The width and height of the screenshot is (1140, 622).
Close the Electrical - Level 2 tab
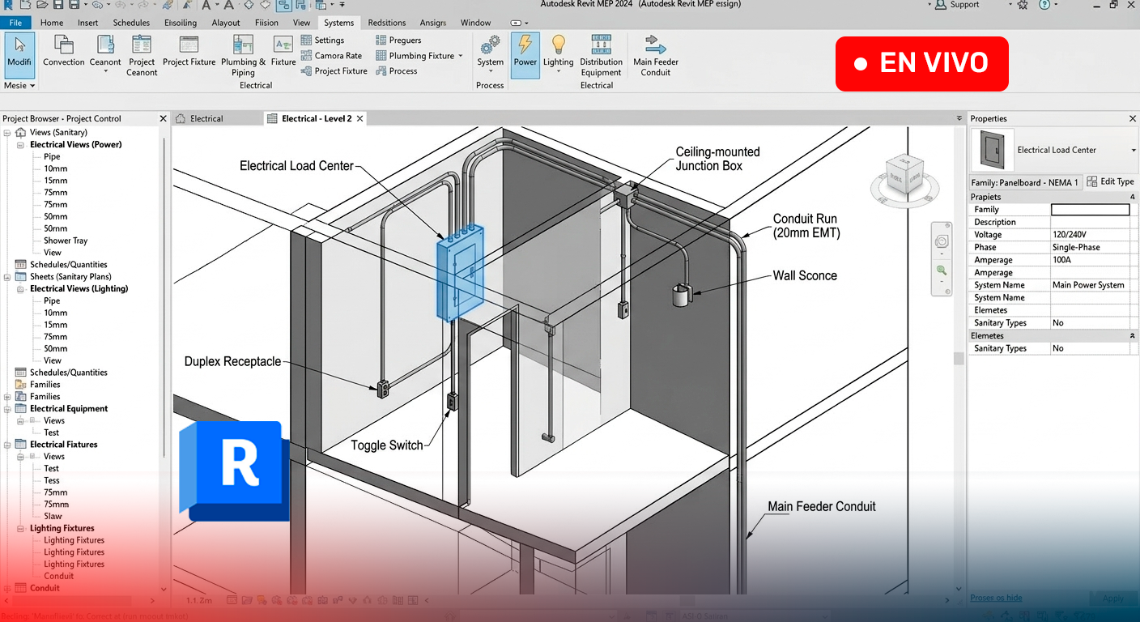tap(360, 119)
